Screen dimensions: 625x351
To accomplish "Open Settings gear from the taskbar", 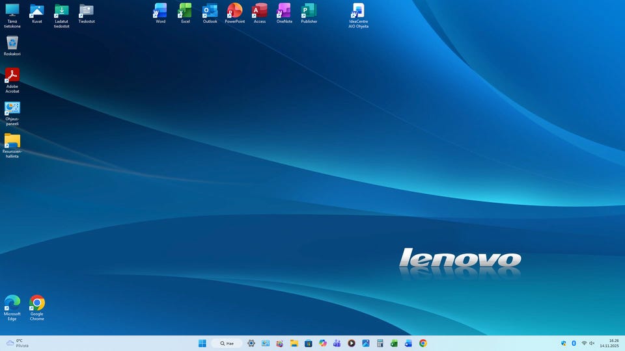I will (x=251, y=343).
